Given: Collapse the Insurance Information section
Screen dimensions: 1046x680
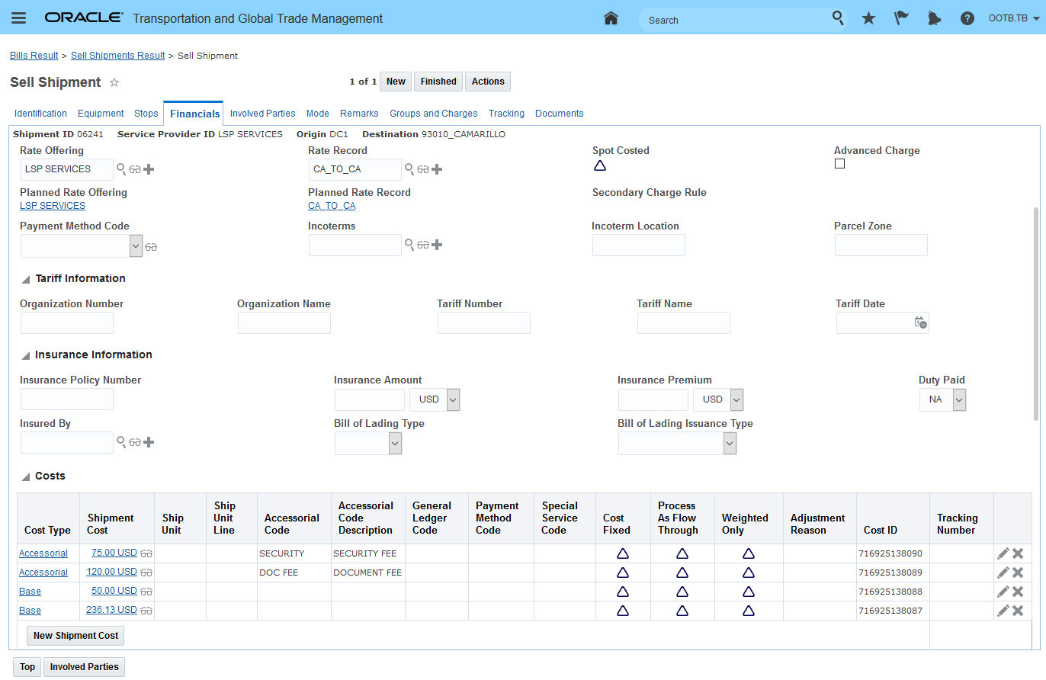Looking at the screenshot, I should (x=26, y=355).
